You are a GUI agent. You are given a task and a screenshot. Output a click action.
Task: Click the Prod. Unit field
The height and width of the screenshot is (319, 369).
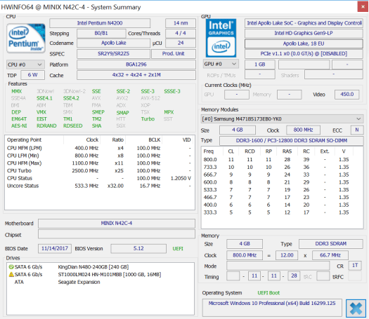click(x=174, y=54)
